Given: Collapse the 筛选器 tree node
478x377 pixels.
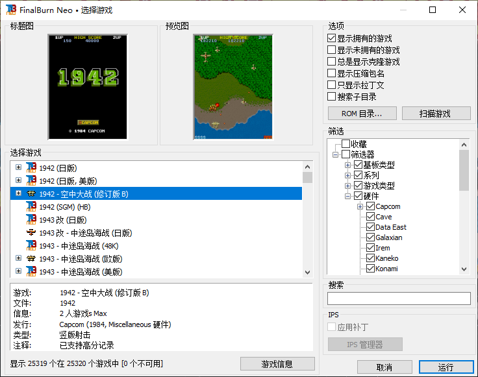Looking at the screenshot, I should coord(335,154).
